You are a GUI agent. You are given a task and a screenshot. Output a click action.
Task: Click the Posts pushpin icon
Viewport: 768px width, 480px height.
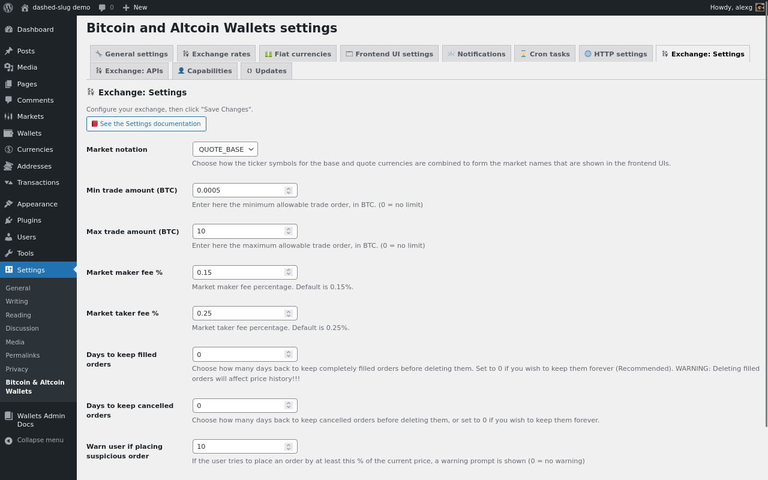click(8, 51)
